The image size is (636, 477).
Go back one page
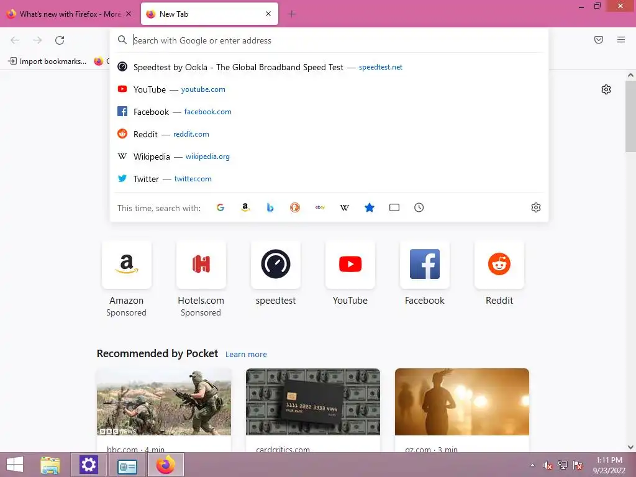[15, 40]
